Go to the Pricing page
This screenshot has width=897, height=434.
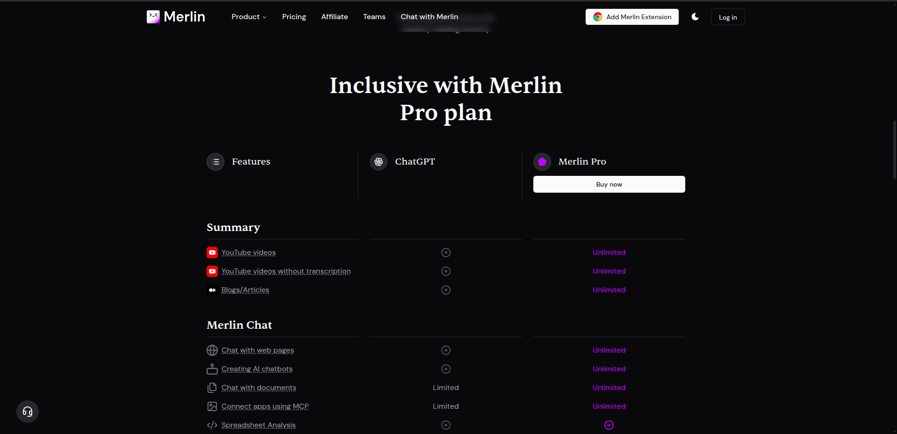pyautogui.click(x=294, y=17)
